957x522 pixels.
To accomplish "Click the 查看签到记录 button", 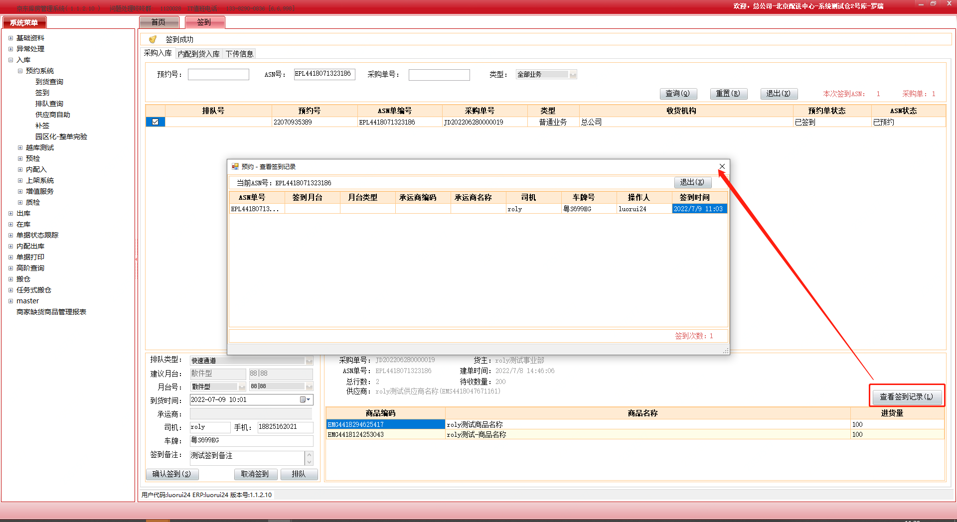I will 906,396.
